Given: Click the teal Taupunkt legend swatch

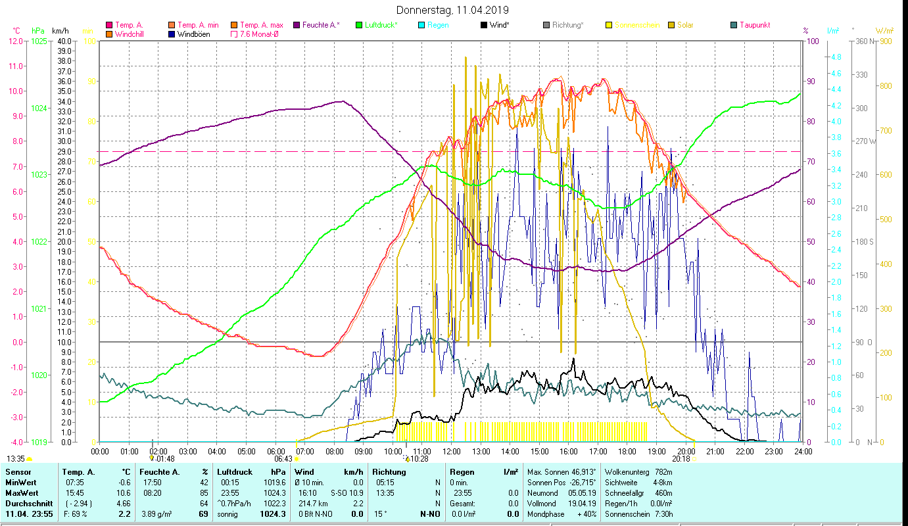Looking at the screenshot, I should (733, 25).
